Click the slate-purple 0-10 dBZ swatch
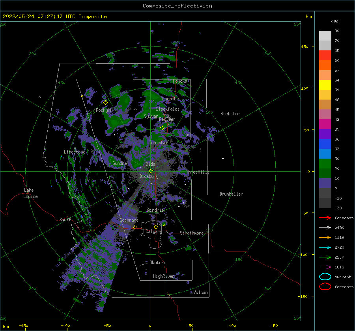 325,183
